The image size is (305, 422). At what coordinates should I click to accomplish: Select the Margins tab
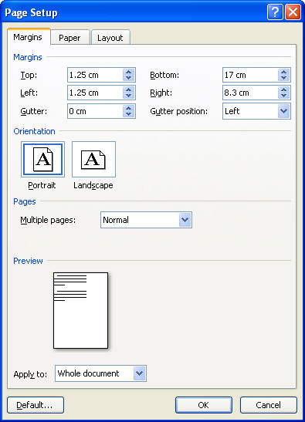pyautogui.click(x=28, y=37)
